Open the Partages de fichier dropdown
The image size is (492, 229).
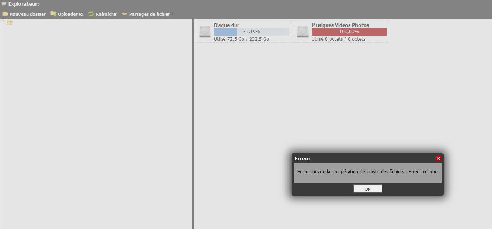point(148,14)
